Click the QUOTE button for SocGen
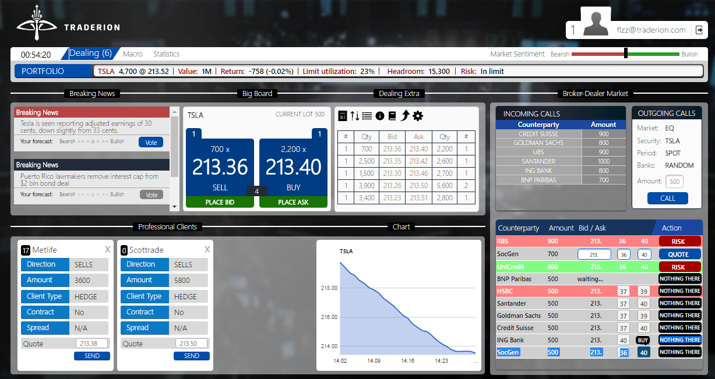Screen dimensions: 715x379 pyautogui.click(x=679, y=254)
